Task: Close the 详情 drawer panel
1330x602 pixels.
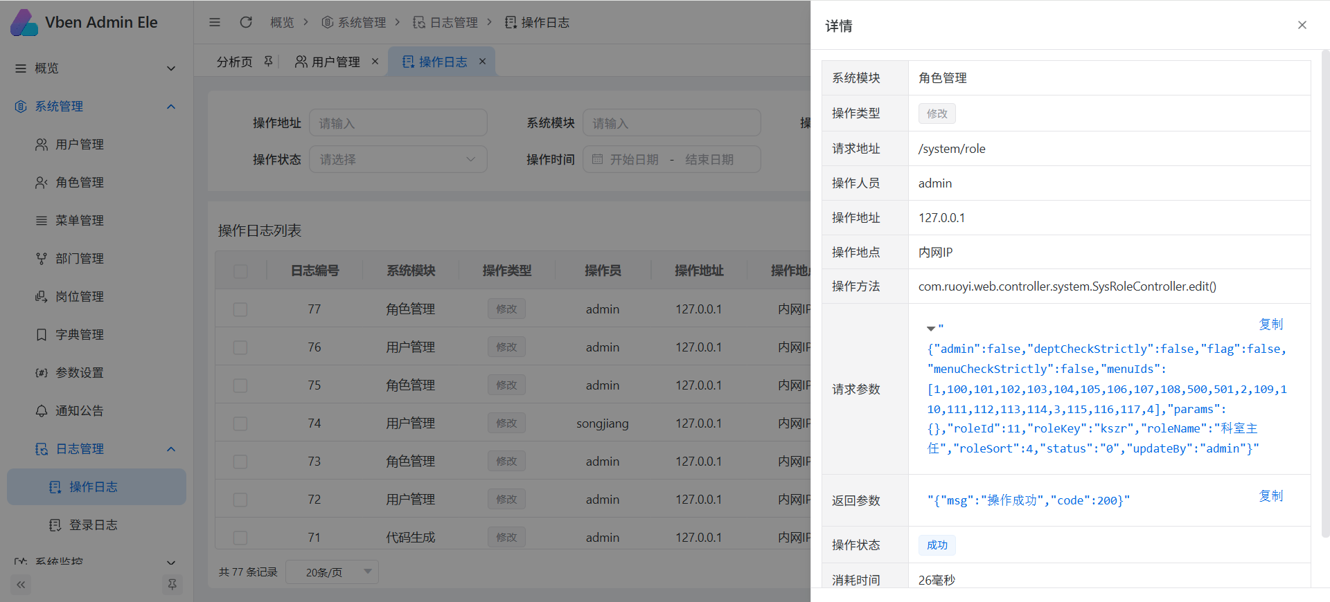Action: coord(1302,26)
